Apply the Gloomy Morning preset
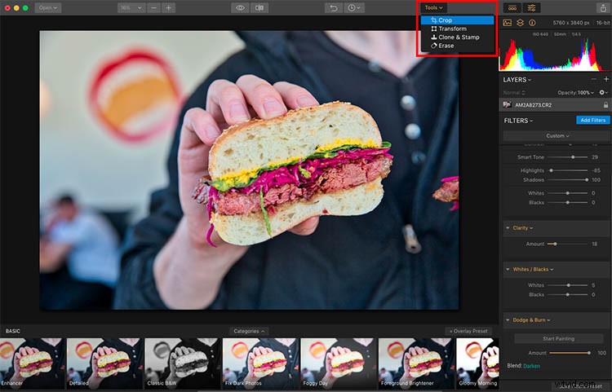Screen dimensions: 612x392 pyautogui.click(x=477, y=363)
